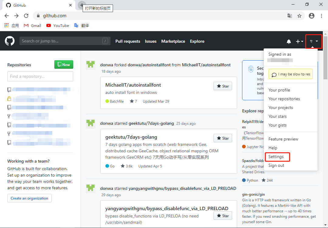Click MichaelIT/autoinstallfont in the fork event headline
This screenshot has width=328, height=228.
206,65
